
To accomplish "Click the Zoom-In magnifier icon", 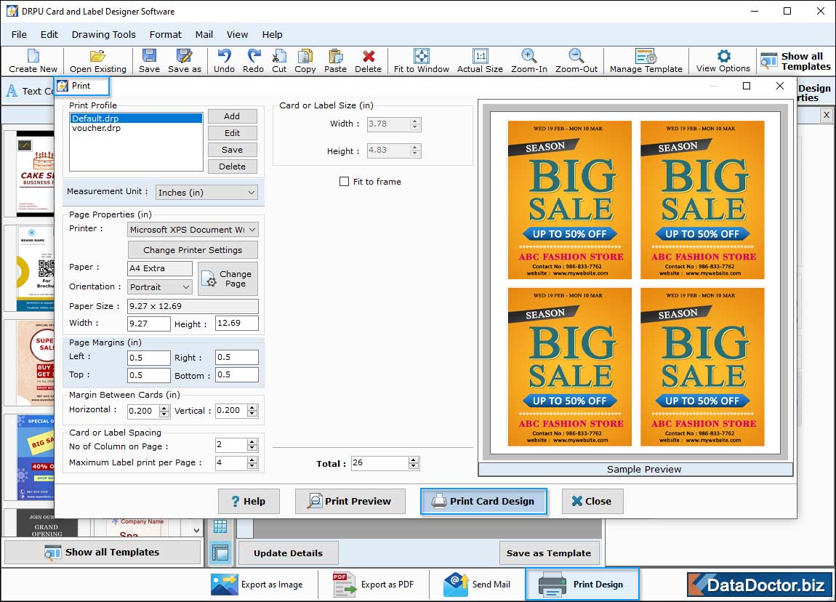I will (529, 61).
